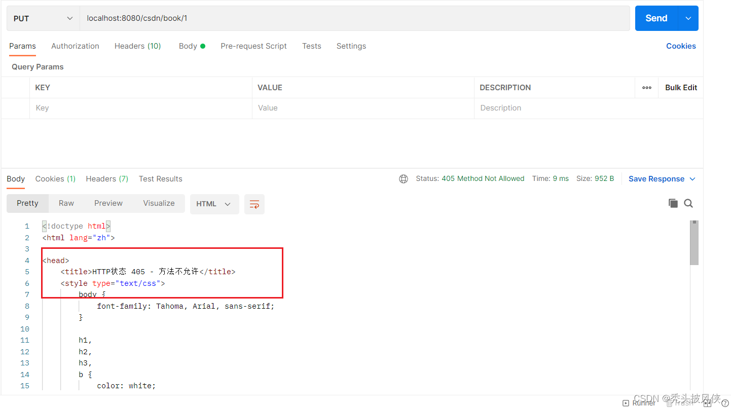Click the globe proxy status icon
The image size is (731, 408).
(403, 178)
